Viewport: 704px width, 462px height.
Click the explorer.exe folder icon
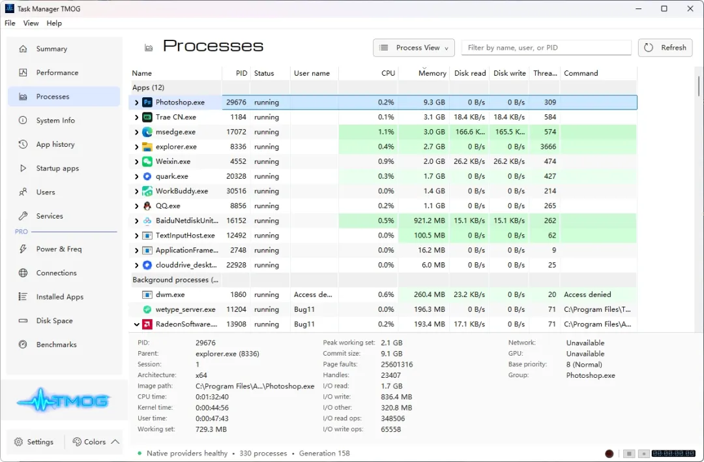point(147,147)
